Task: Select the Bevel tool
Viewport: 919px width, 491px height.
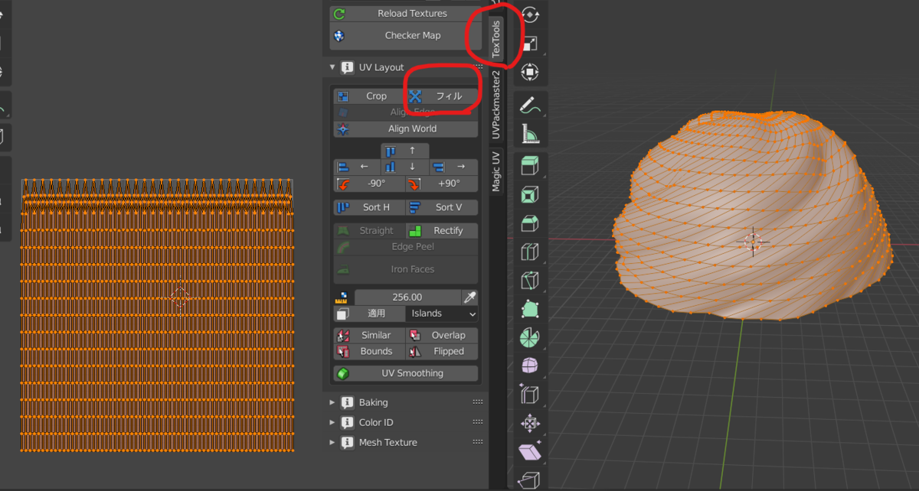Action: [x=530, y=223]
